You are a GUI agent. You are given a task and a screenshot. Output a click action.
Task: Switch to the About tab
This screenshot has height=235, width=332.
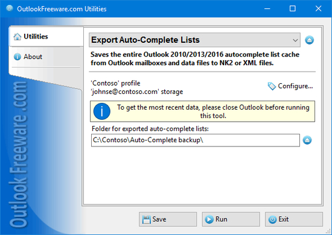pyautogui.click(x=46, y=57)
